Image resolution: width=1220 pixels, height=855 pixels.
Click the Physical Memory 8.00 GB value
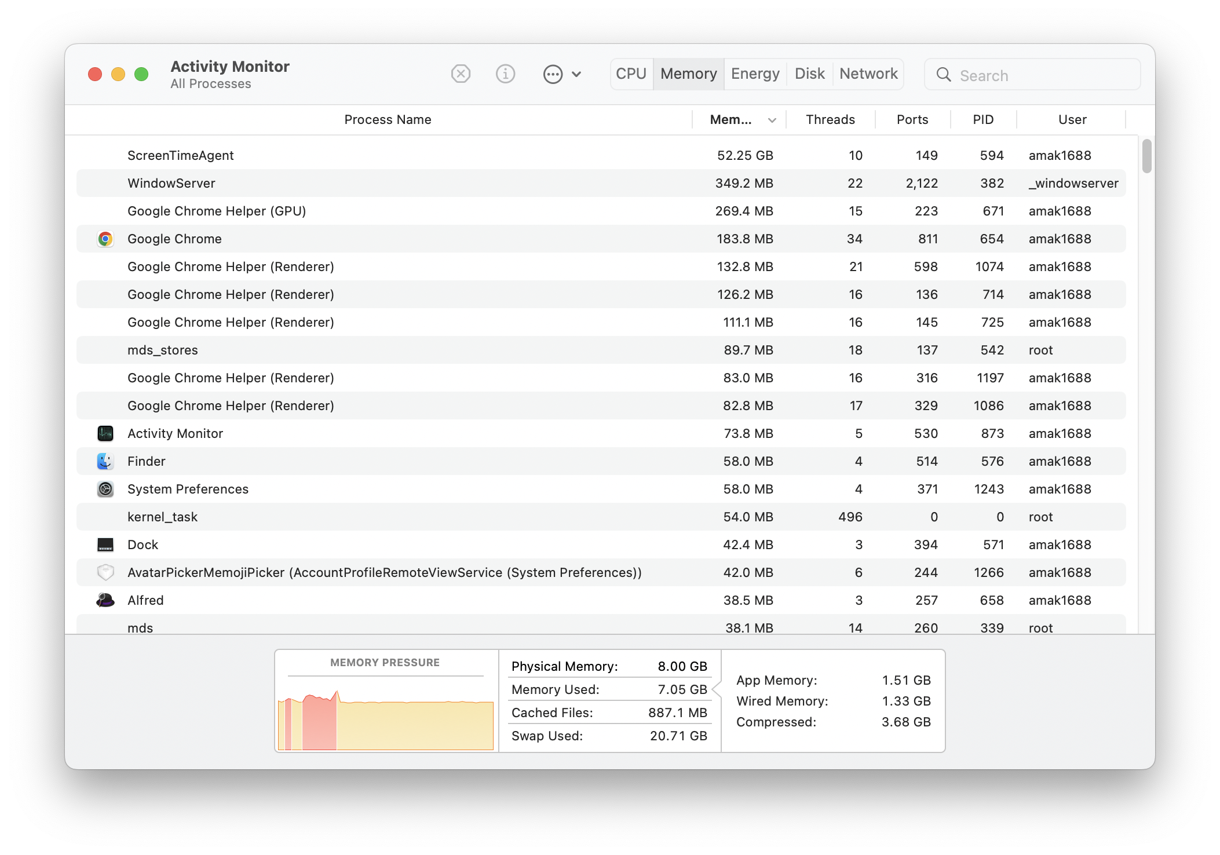pos(682,666)
